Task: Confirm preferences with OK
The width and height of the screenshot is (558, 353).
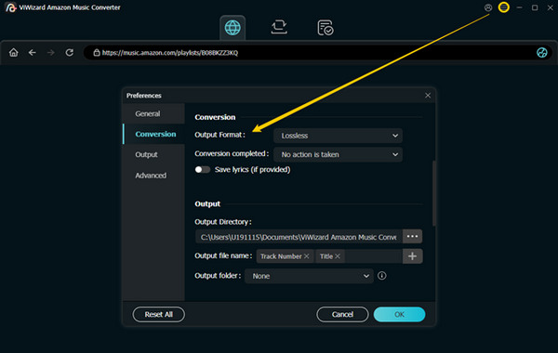Action: pos(399,314)
